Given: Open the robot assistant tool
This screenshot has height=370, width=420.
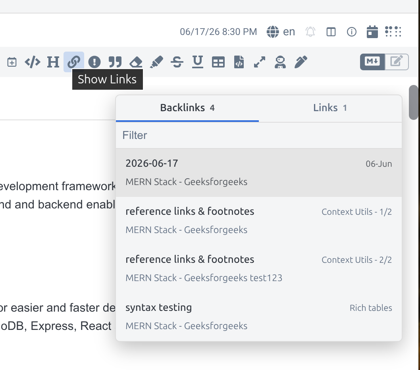Looking at the screenshot, I should [x=280, y=62].
